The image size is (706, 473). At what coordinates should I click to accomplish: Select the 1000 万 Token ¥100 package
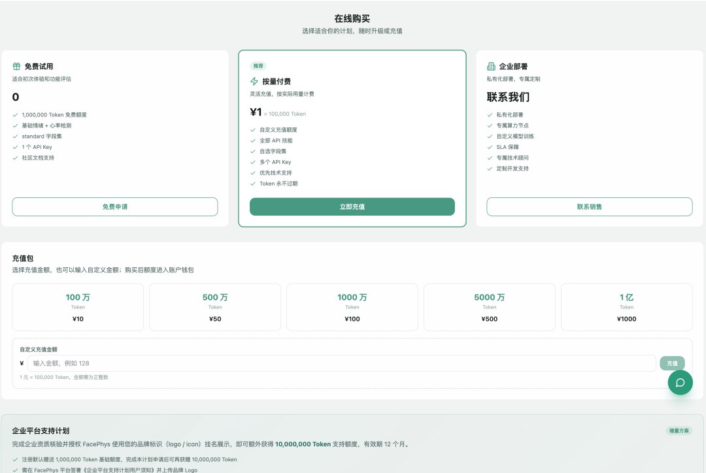pyautogui.click(x=352, y=307)
